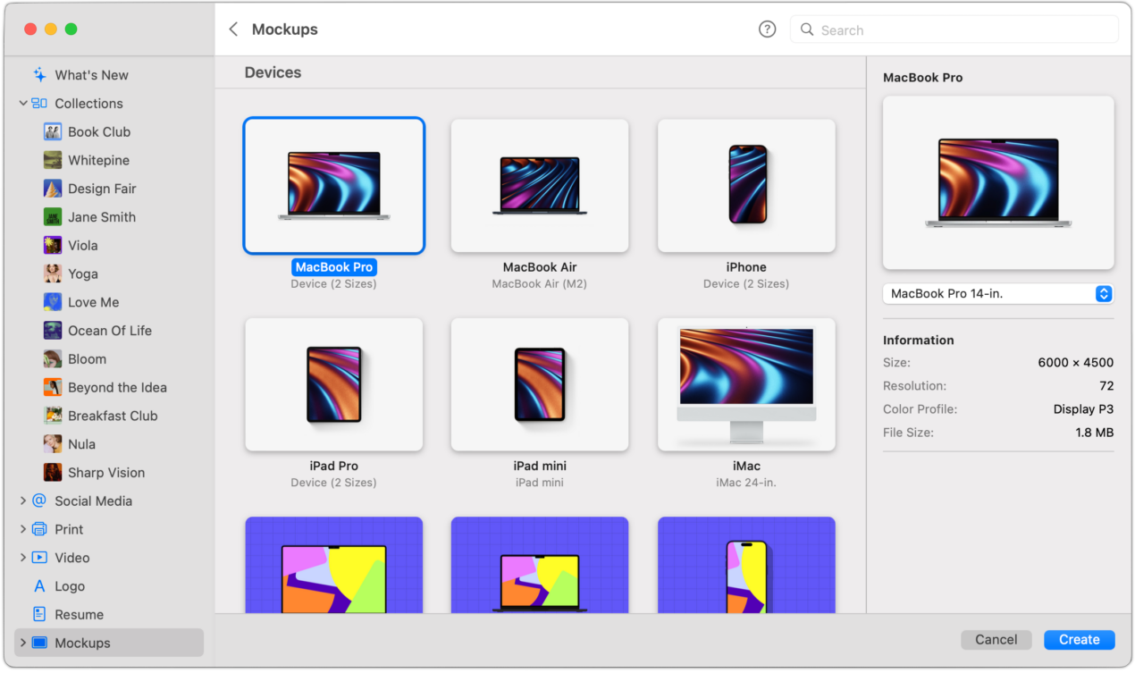Image resolution: width=1135 pixels, height=673 pixels.
Task: Click the Jane Smith collection icon
Action: click(x=53, y=217)
